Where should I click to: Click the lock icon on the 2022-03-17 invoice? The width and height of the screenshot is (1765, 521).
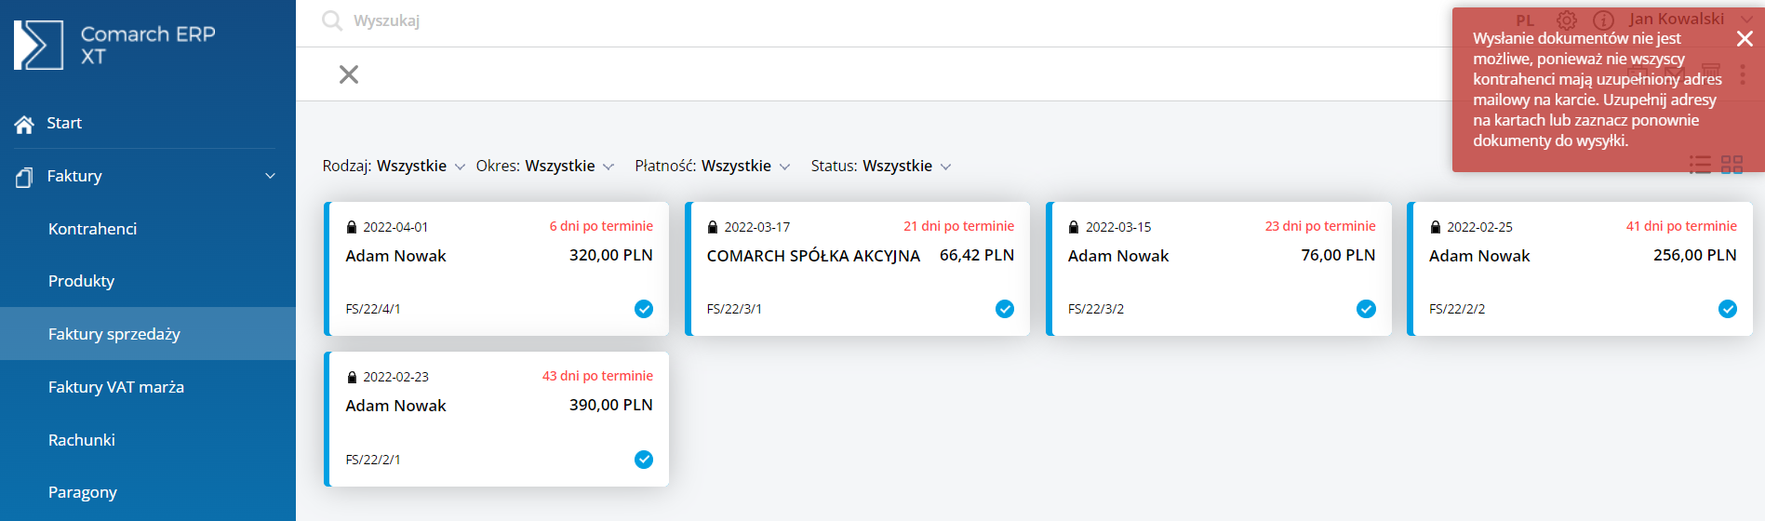pos(713,227)
